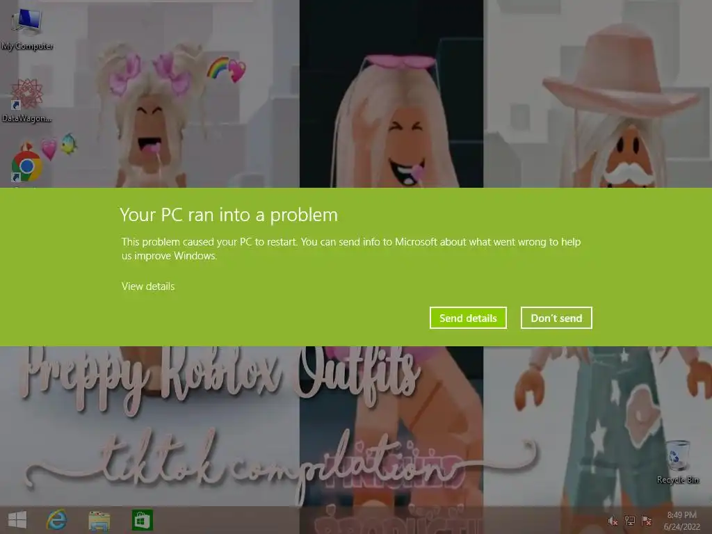Open the DataWagon desktop shortcut
The height and width of the screenshot is (534, 712).
point(27,101)
